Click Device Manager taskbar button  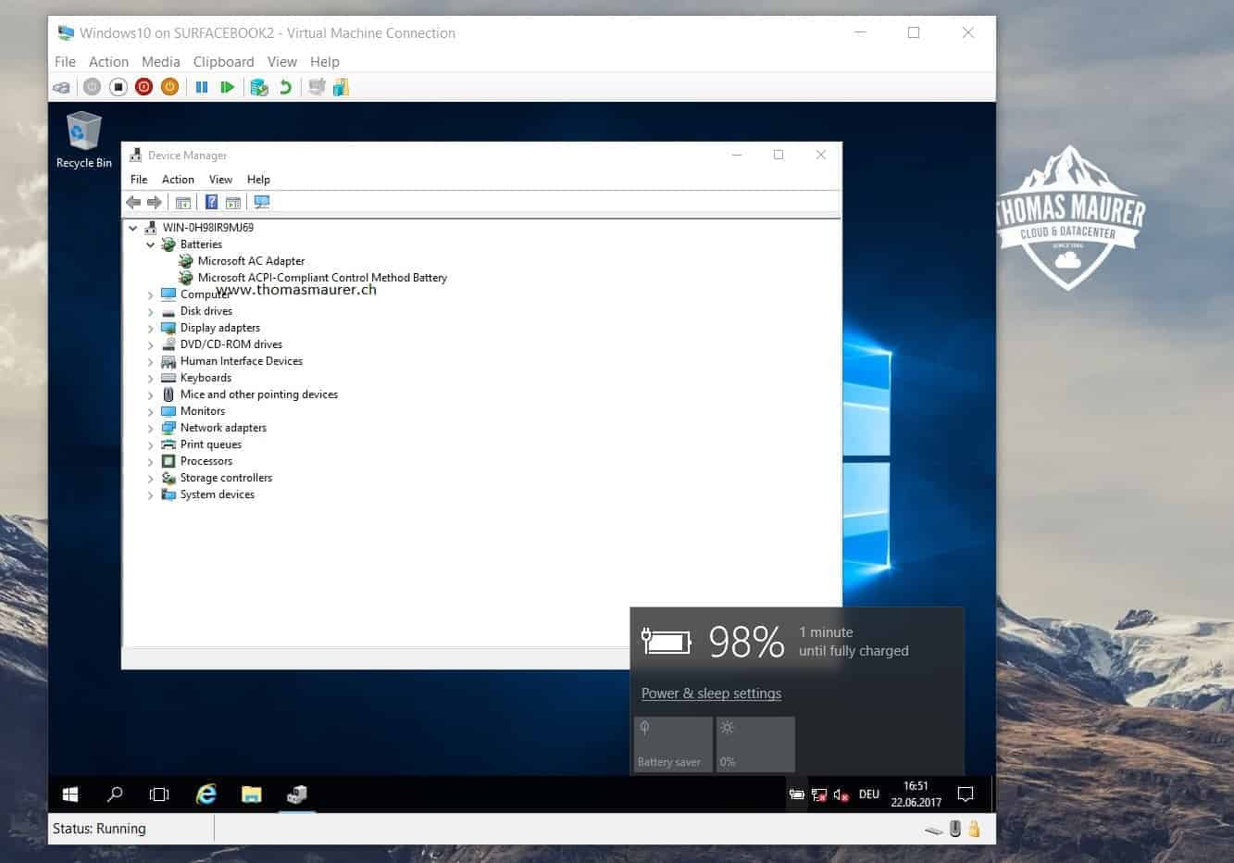coord(297,794)
